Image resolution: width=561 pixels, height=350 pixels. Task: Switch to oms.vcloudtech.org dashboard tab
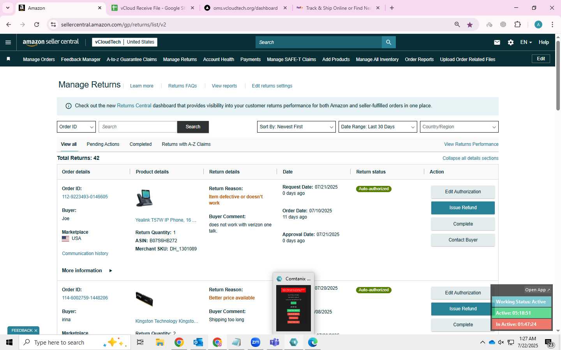(245, 8)
